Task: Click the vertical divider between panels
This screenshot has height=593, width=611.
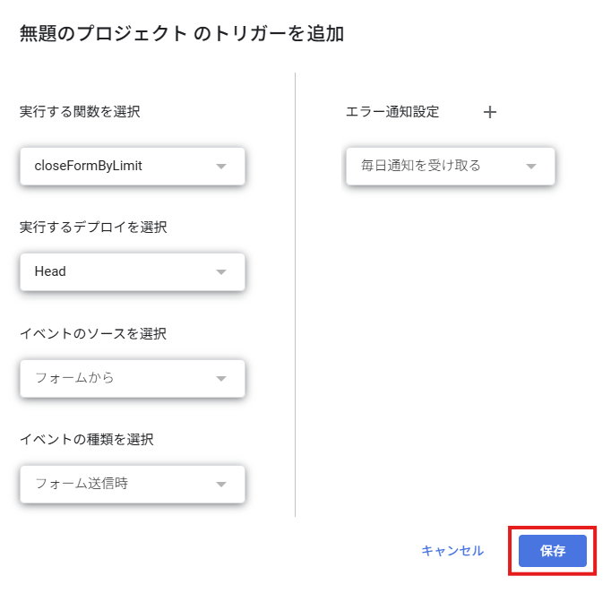Action: tap(295, 295)
